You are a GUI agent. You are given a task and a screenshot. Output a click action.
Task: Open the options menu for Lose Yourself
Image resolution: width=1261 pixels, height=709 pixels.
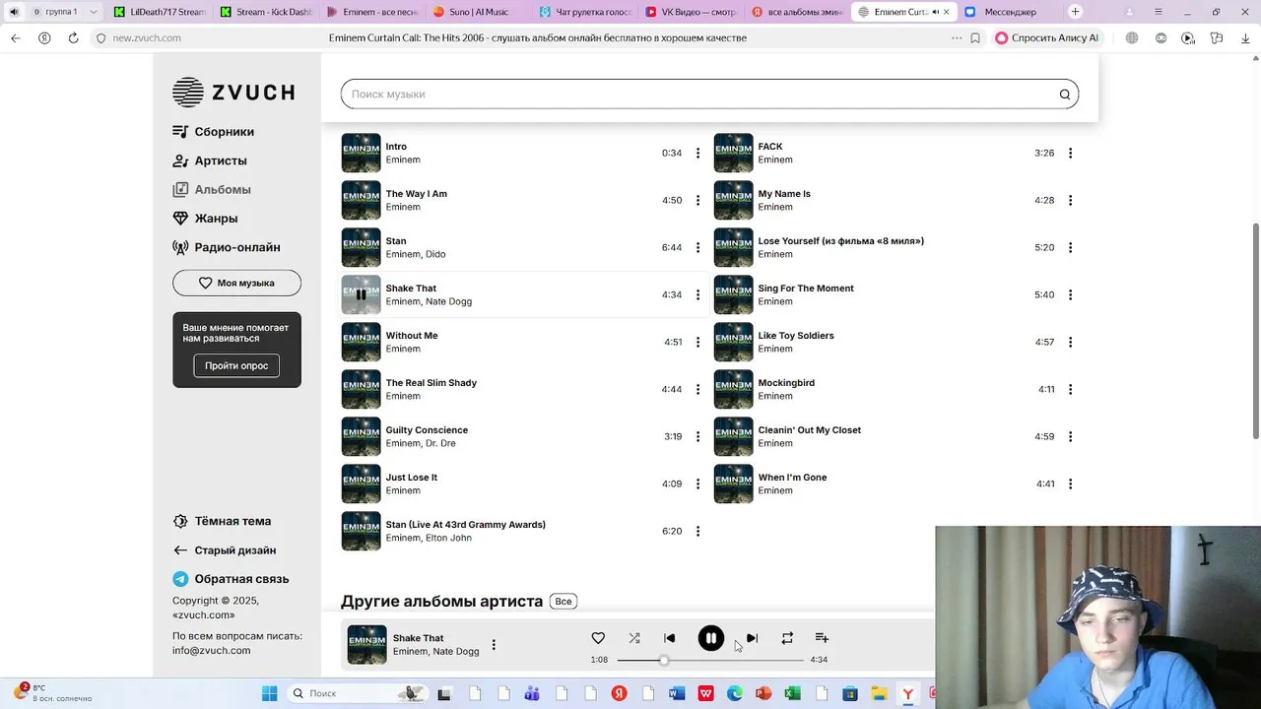click(1070, 247)
